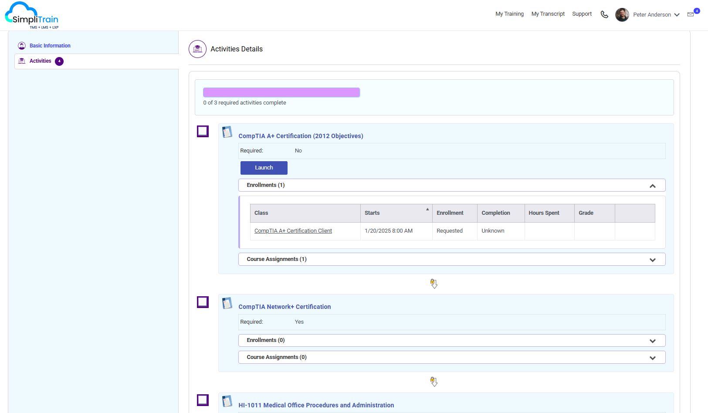Click the HI-1011 course document icon
708x413 pixels.
point(227,401)
